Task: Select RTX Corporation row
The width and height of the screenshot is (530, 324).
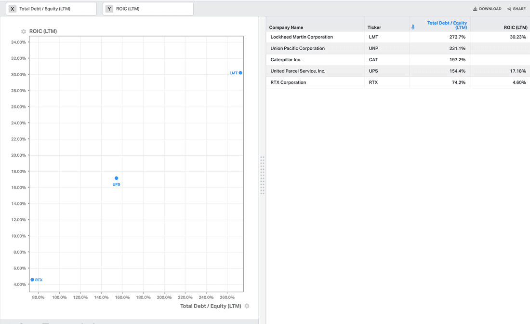Action: (398, 82)
